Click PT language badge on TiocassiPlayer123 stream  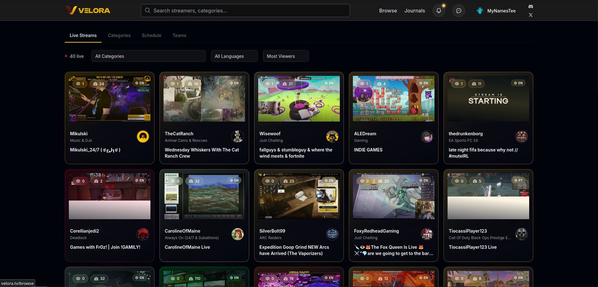coord(518,181)
